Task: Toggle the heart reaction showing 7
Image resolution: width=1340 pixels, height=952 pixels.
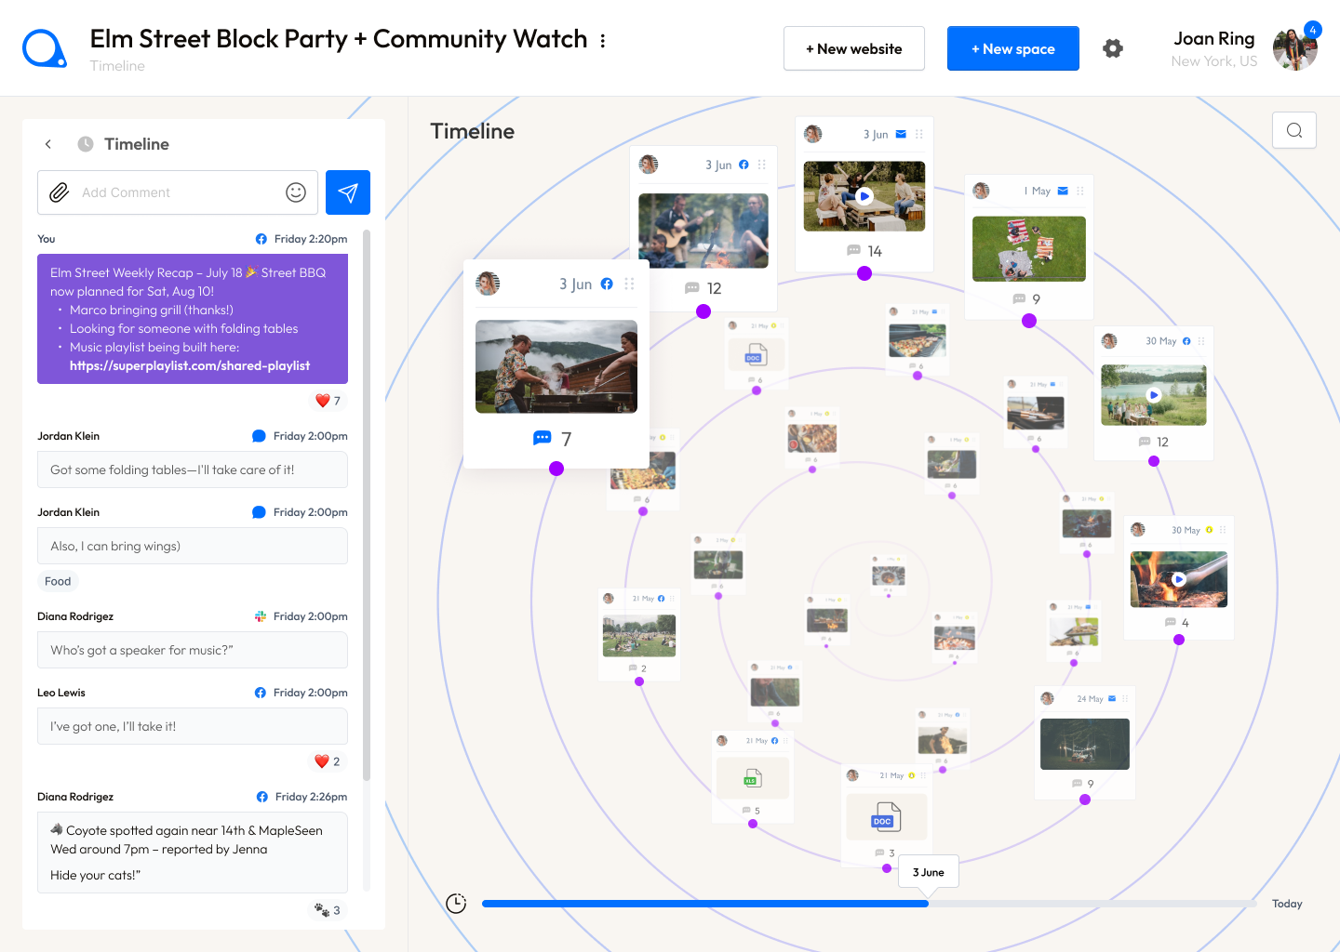Action: pos(328,401)
